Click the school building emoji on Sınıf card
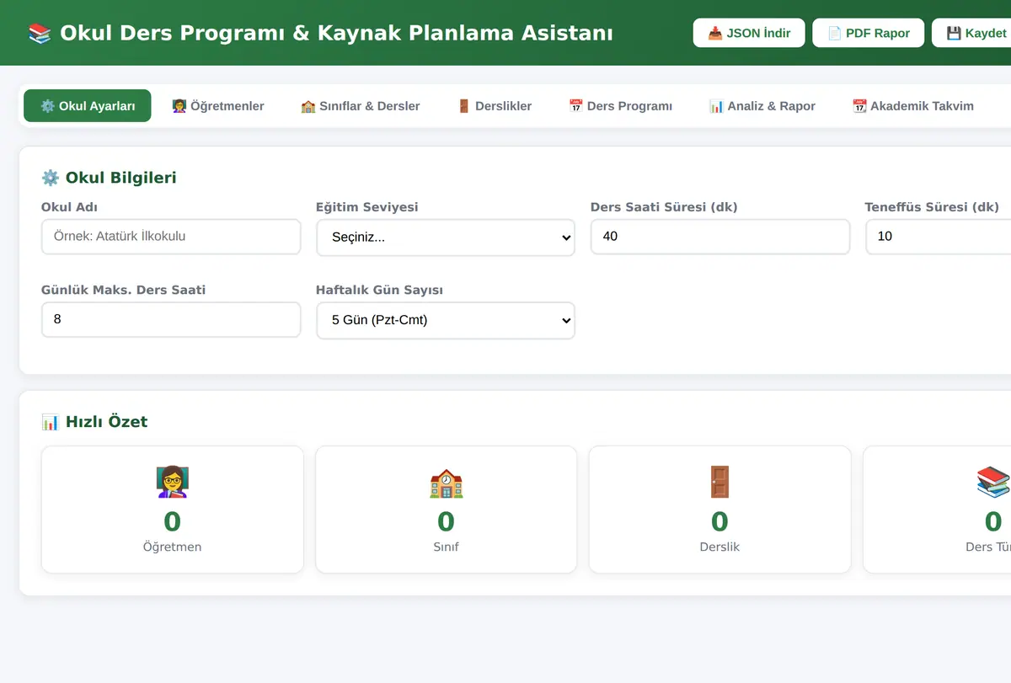The width and height of the screenshot is (1011, 683). tap(446, 483)
